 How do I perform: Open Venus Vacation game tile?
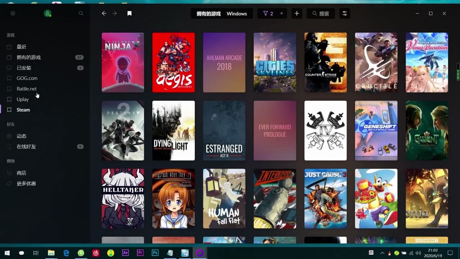coord(427,63)
